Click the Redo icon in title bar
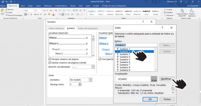 pos(11,2)
